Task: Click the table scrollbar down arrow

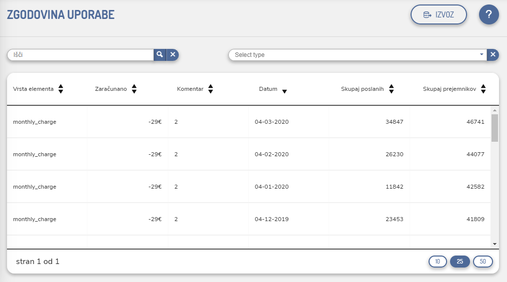Action: coord(495,244)
